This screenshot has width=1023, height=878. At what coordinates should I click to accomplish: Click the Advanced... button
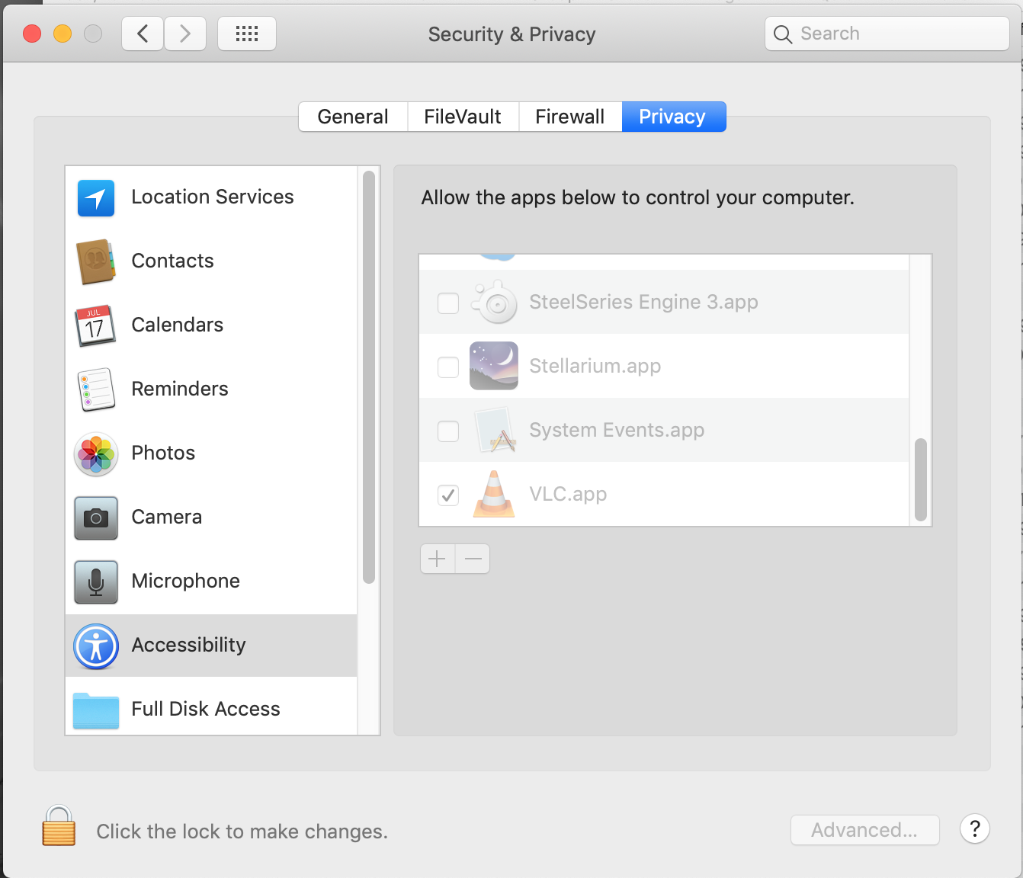pos(864,830)
